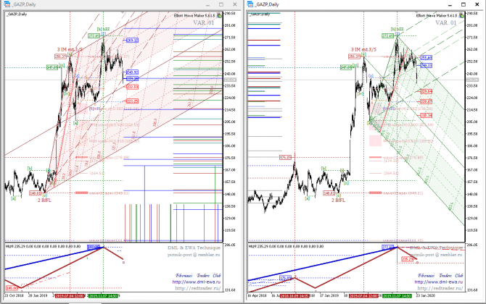Select the red 2018.10.09 14:00 date marker in right chart

(x=295, y=296)
